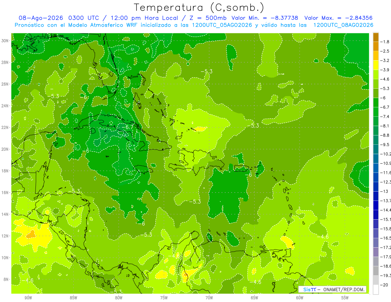Click the "Temperatura (C,somb.)" chart title

199,7
